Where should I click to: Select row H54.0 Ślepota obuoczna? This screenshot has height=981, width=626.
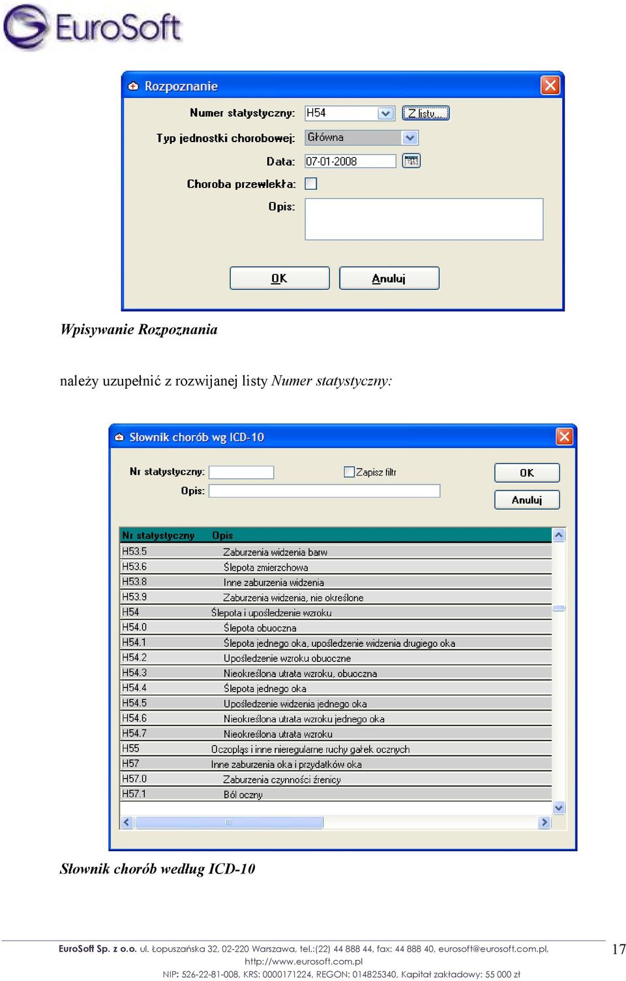point(336,627)
